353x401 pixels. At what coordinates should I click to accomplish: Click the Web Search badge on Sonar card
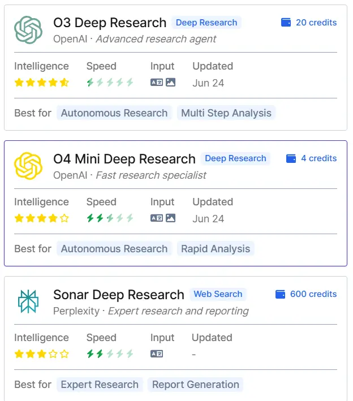pos(218,294)
